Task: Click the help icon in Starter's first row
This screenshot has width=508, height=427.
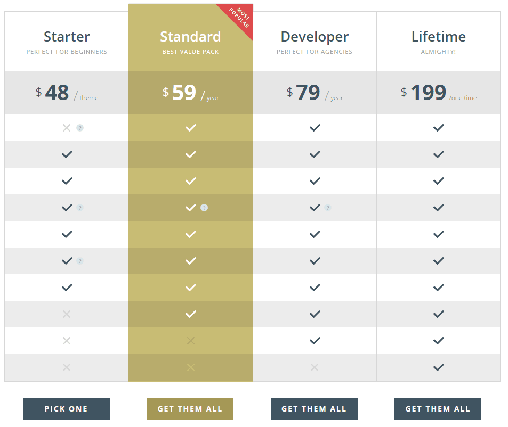Action: click(x=80, y=128)
